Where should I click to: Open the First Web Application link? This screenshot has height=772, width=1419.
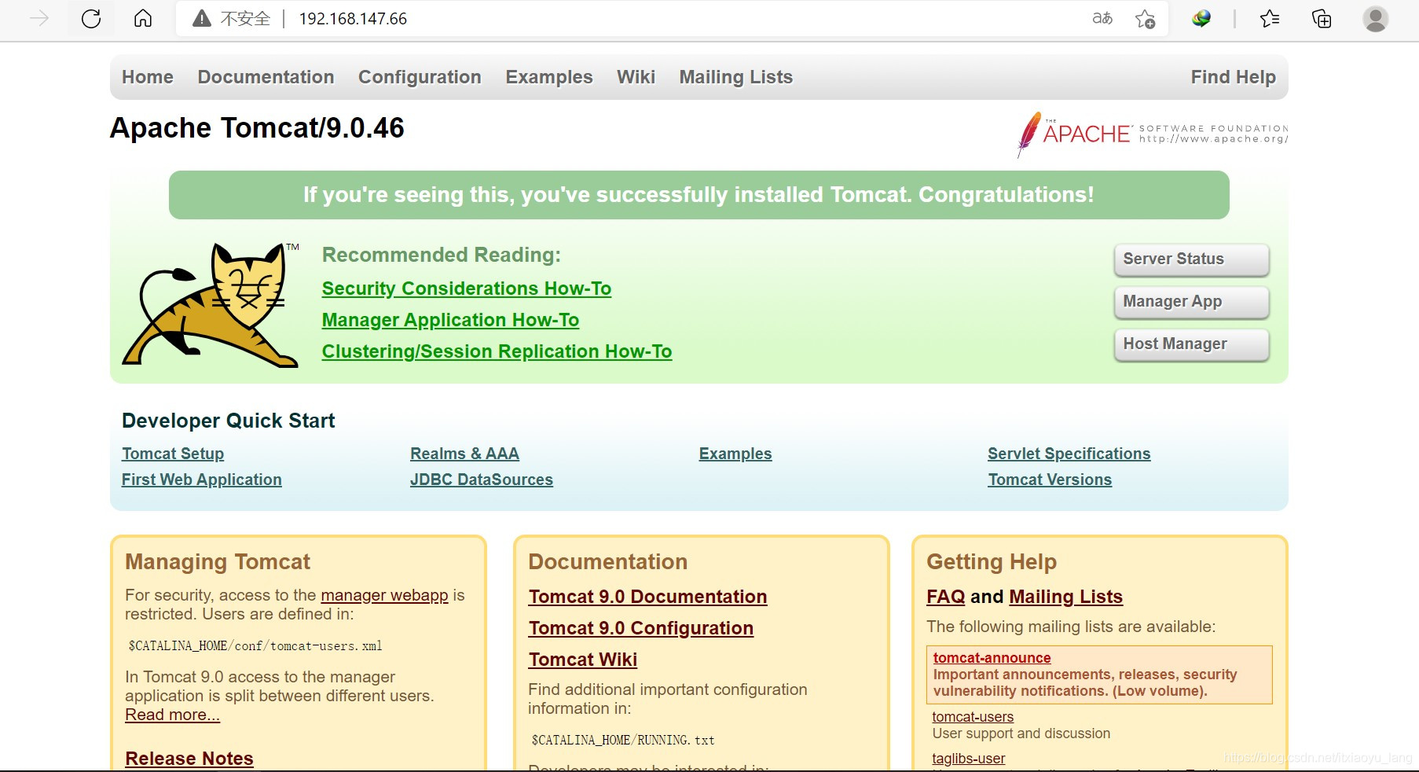pos(201,480)
